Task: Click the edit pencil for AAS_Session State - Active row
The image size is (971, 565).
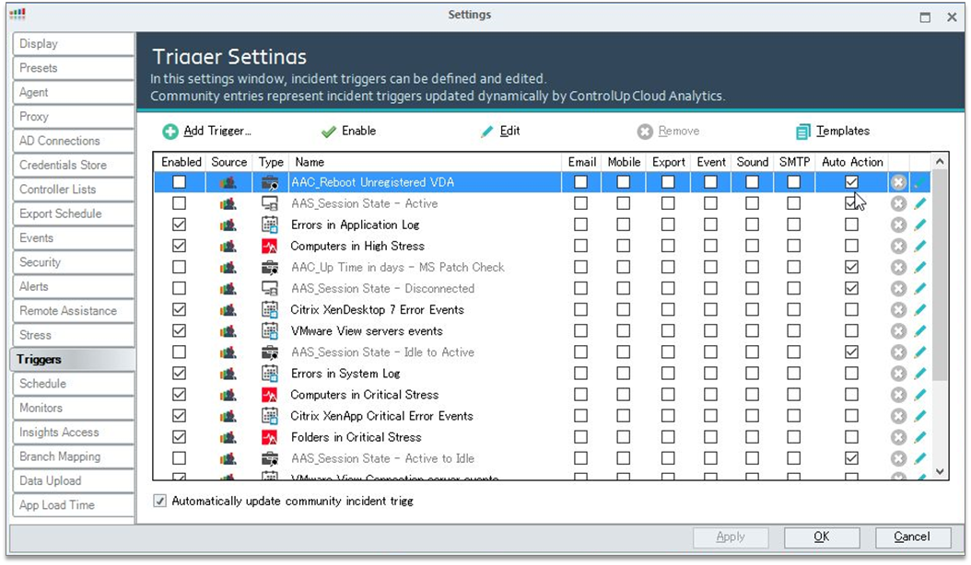Action: (920, 203)
